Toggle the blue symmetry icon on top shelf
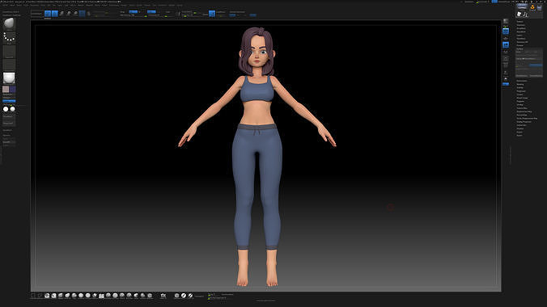The height and width of the screenshot is (307, 547). tap(212, 13)
